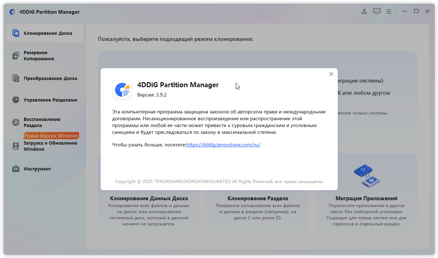Image resolution: width=438 pixels, height=258 pixels.
Task: Click the 4DDiG logo in About dialog
Action: [122, 90]
